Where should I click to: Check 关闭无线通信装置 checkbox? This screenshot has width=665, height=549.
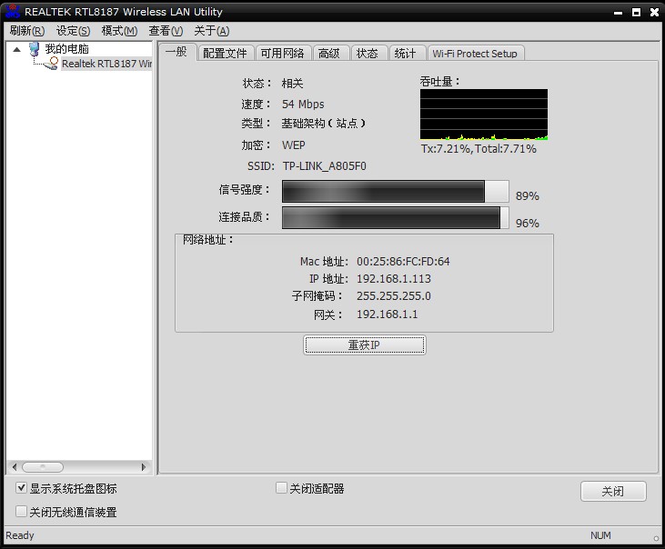pos(21,512)
